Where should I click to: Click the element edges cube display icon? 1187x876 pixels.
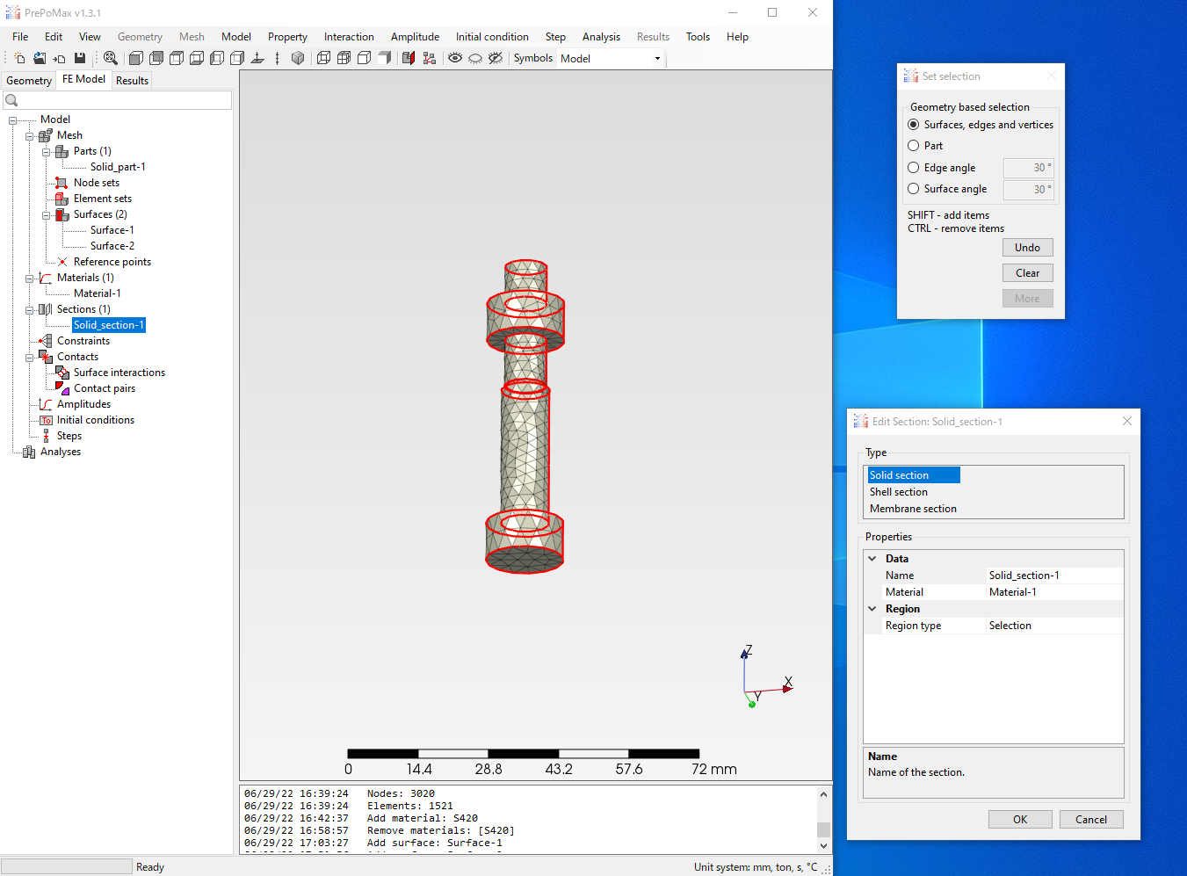tap(344, 58)
